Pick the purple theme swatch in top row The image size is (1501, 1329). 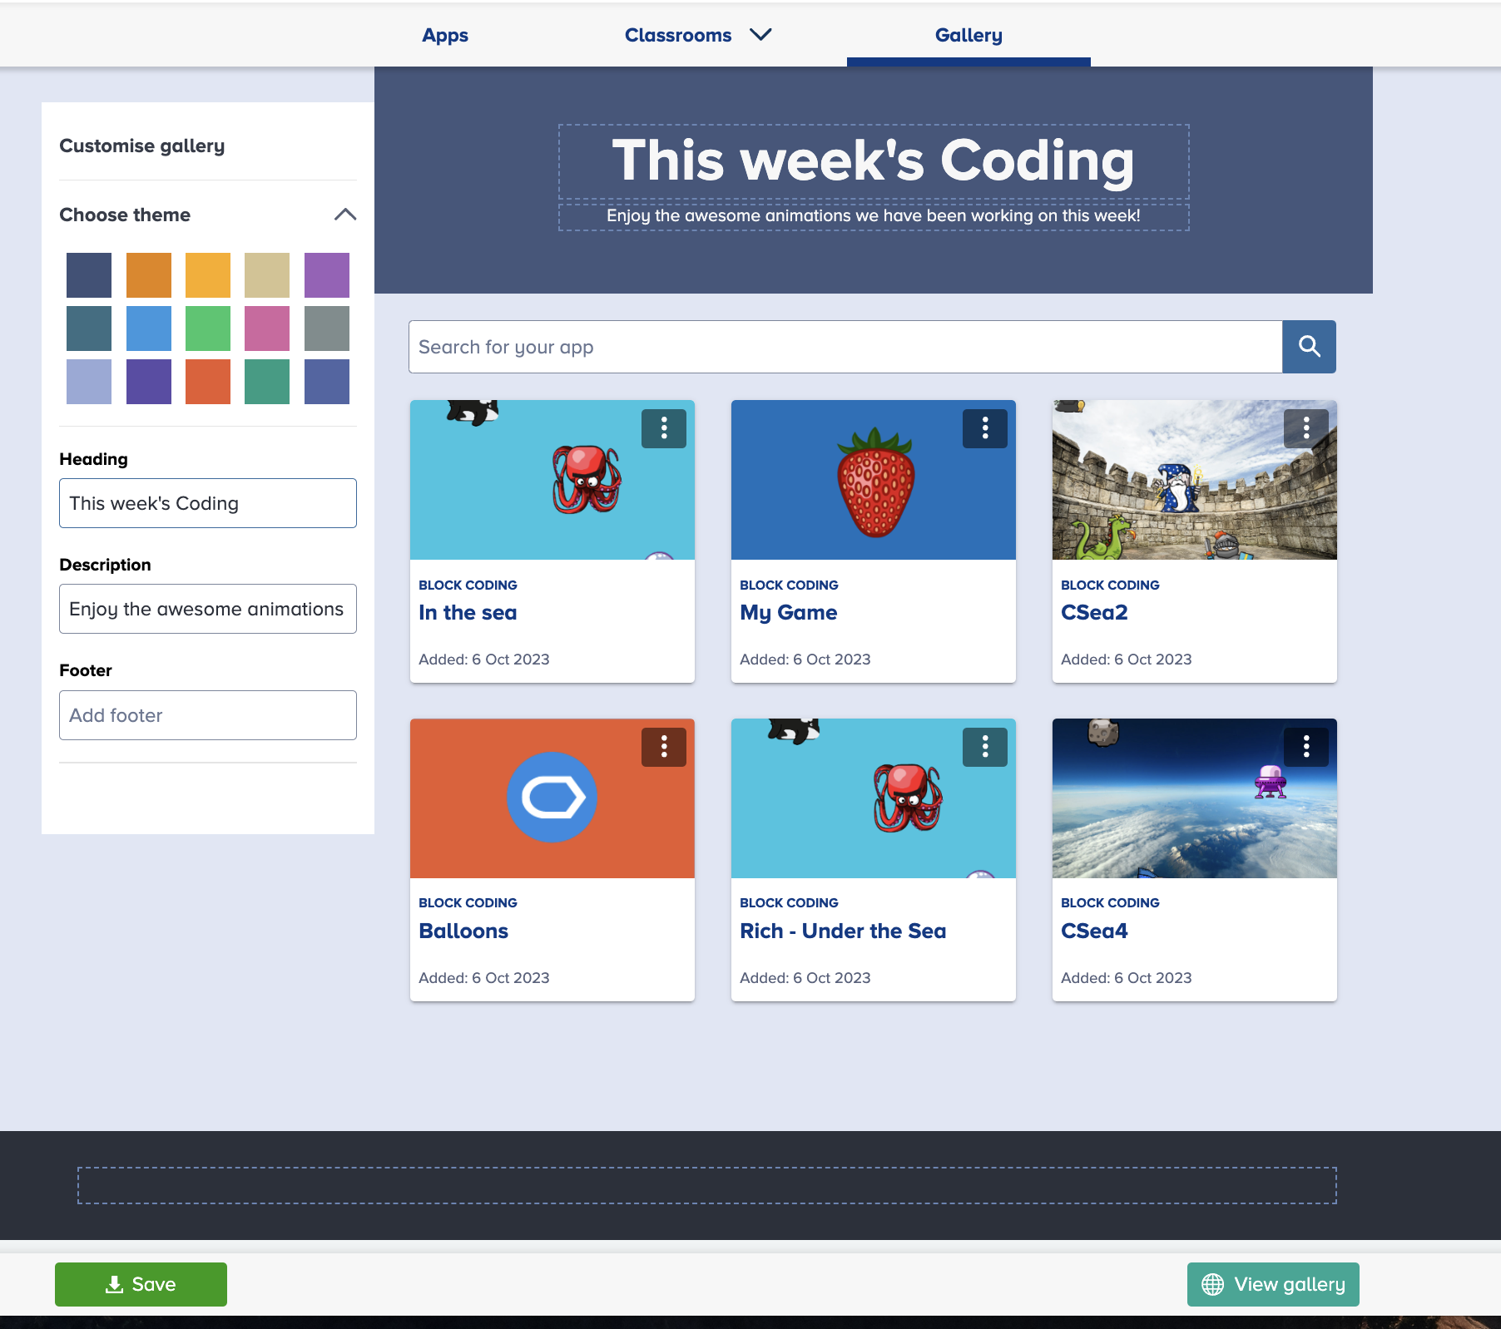tap(326, 275)
